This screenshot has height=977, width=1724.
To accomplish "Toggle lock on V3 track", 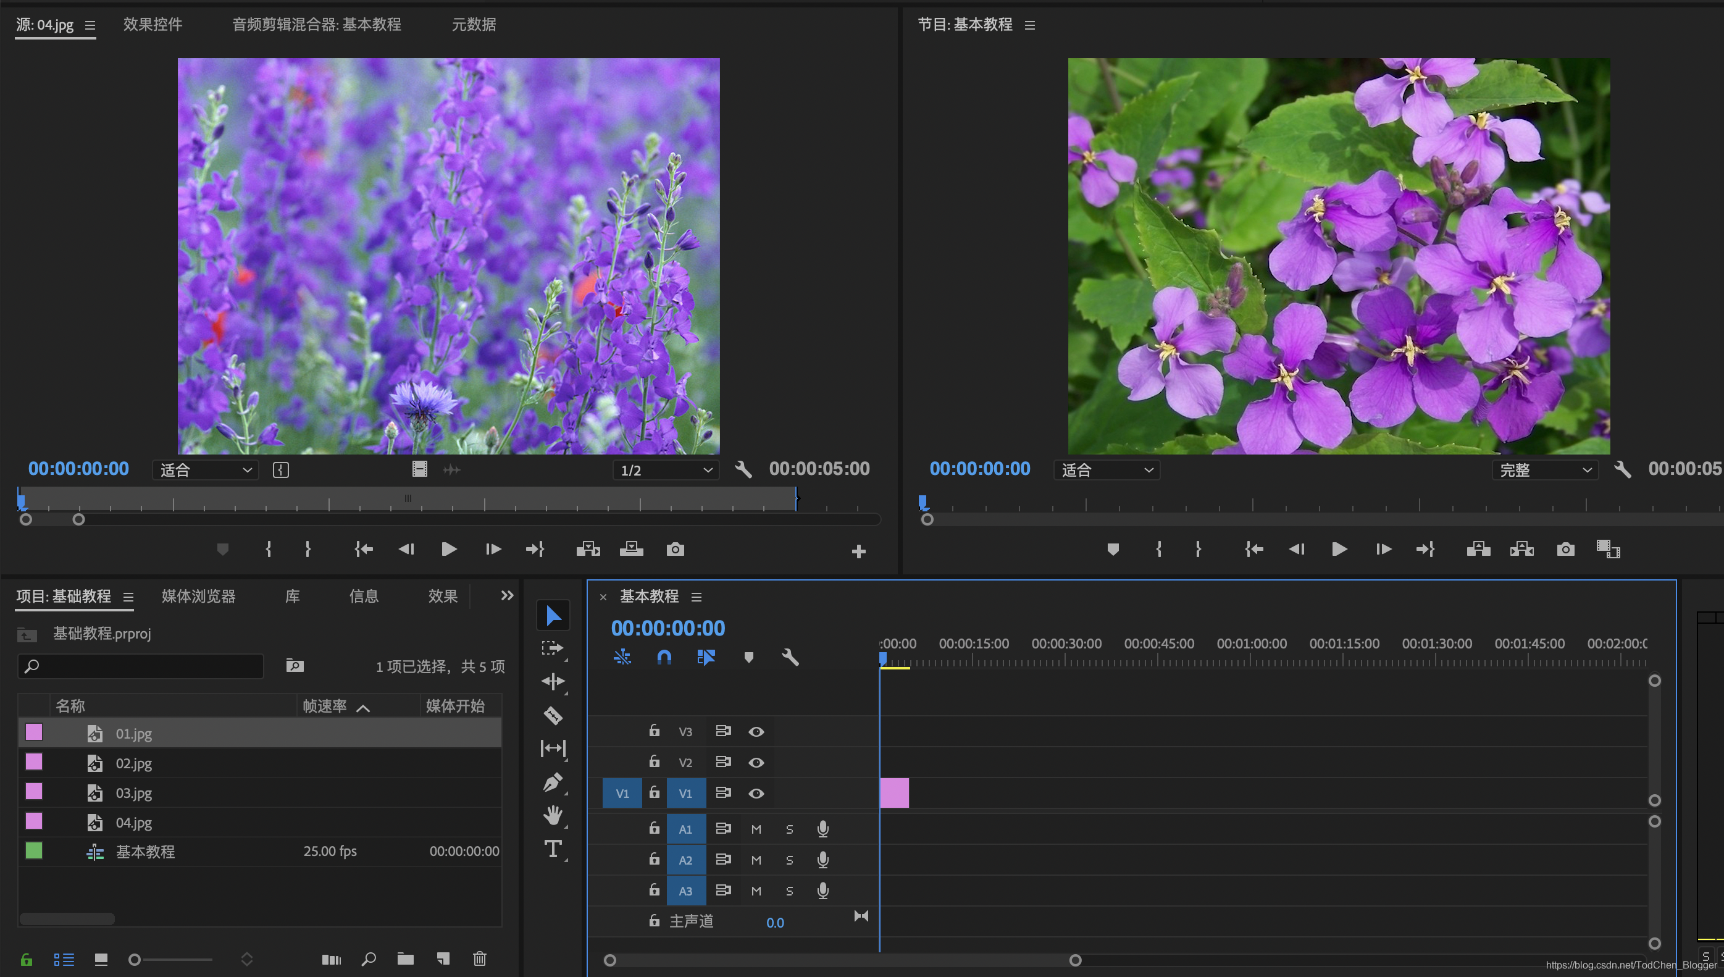I will pos(654,731).
